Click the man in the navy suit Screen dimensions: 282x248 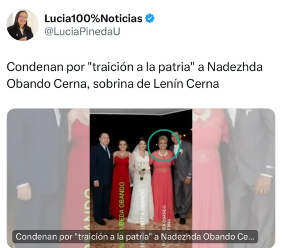coord(101,178)
